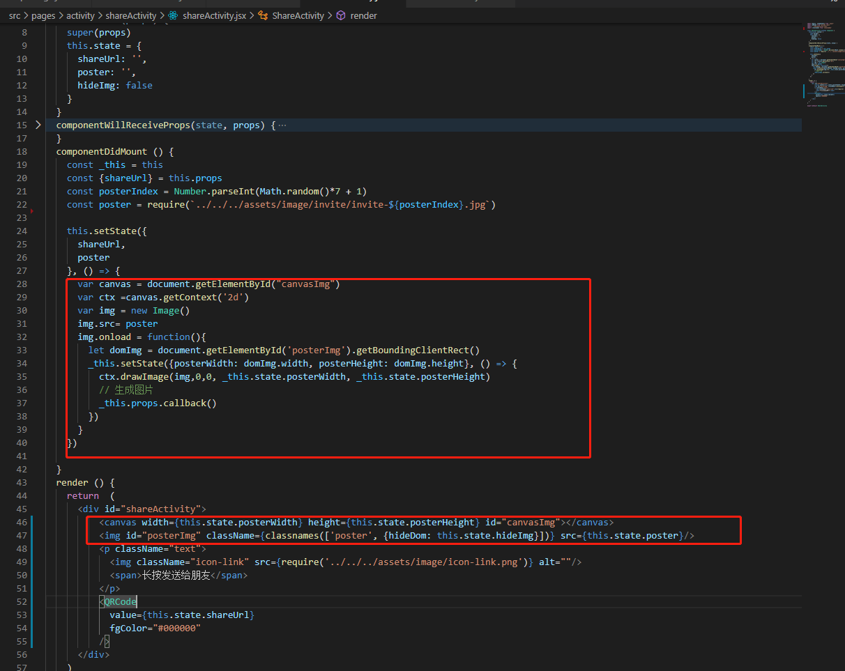Click the QRCode component tag
This screenshot has width=845, height=671.
pos(120,602)
